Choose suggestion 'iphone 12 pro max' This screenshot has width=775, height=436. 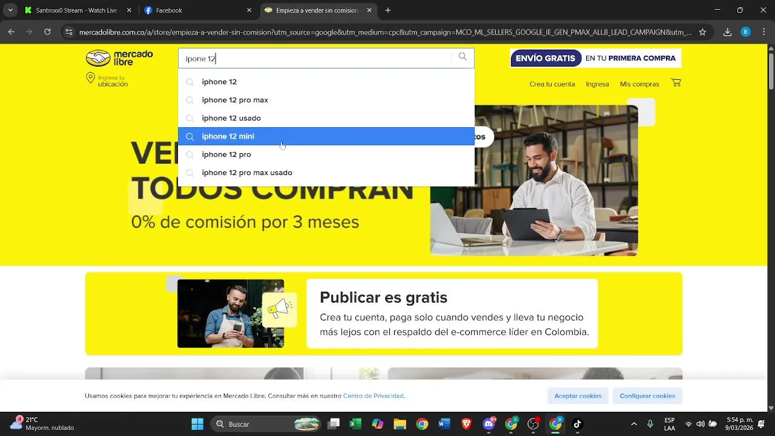326,100
